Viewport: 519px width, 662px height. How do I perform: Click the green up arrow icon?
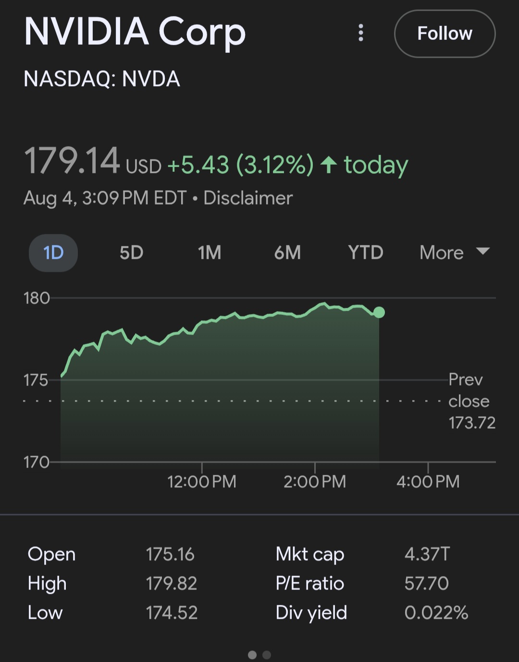[329, 165]
